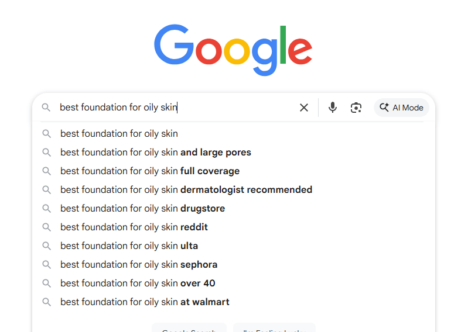The image size is (468, 332).
Task: Choose 'and large pores' suggestion
Action: click(x=155, y=152)
